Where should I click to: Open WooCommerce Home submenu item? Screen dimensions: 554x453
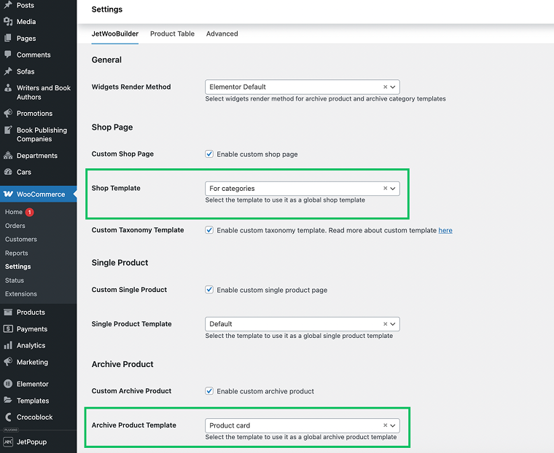(x=14, y=212)
